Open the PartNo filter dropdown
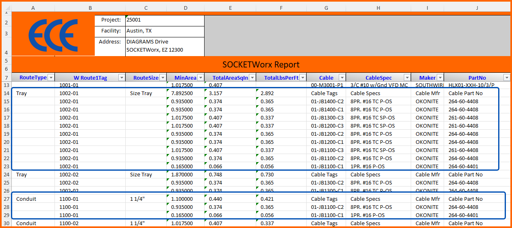This screenshot has height=228, width=512. 506,78
